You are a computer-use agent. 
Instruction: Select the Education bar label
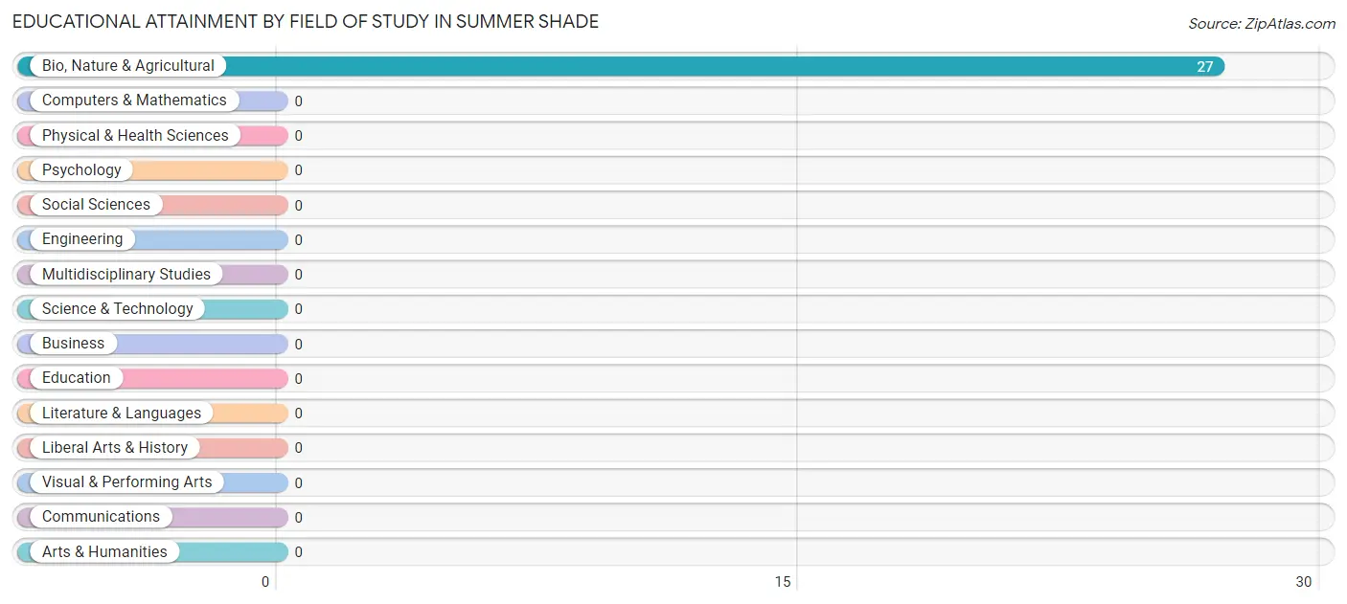point(77,378)
